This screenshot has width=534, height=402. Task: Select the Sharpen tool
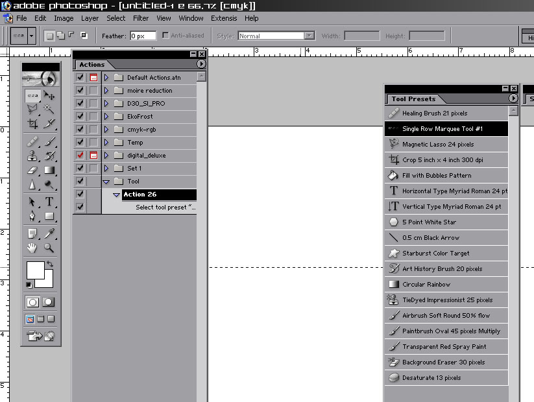[32, 184]
